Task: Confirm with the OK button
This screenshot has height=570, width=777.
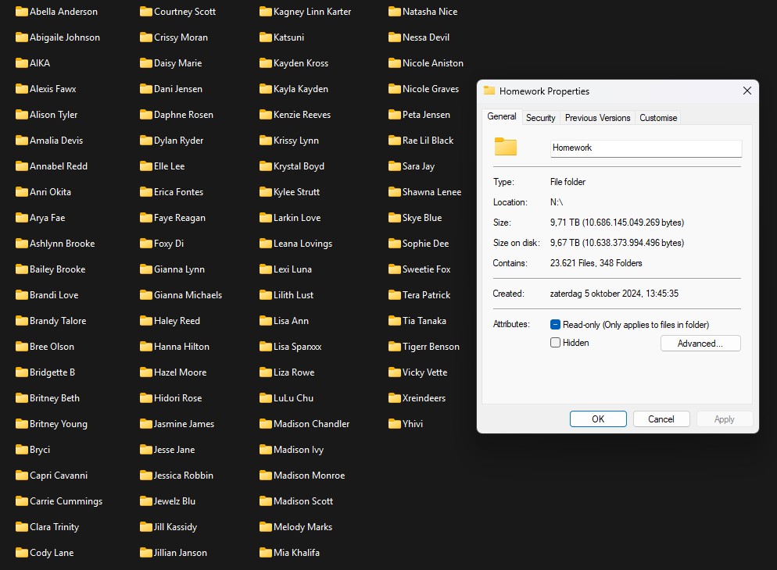Action: tap(598, 419)
